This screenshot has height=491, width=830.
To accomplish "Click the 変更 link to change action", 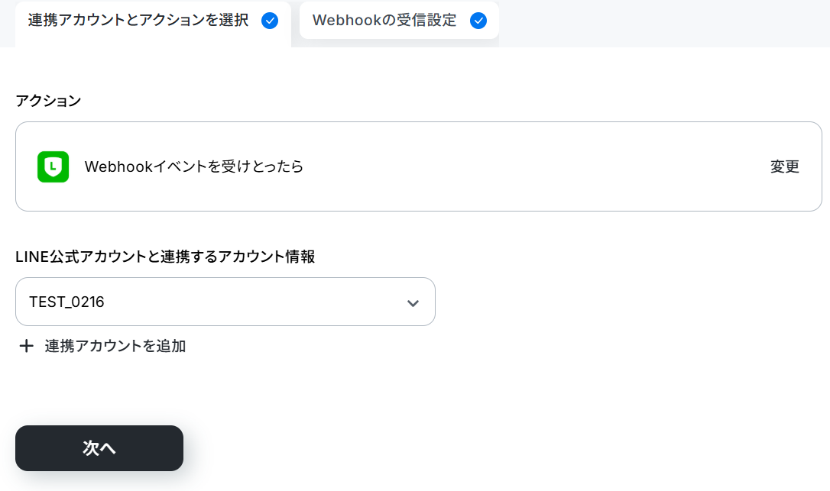I will 784,166.
